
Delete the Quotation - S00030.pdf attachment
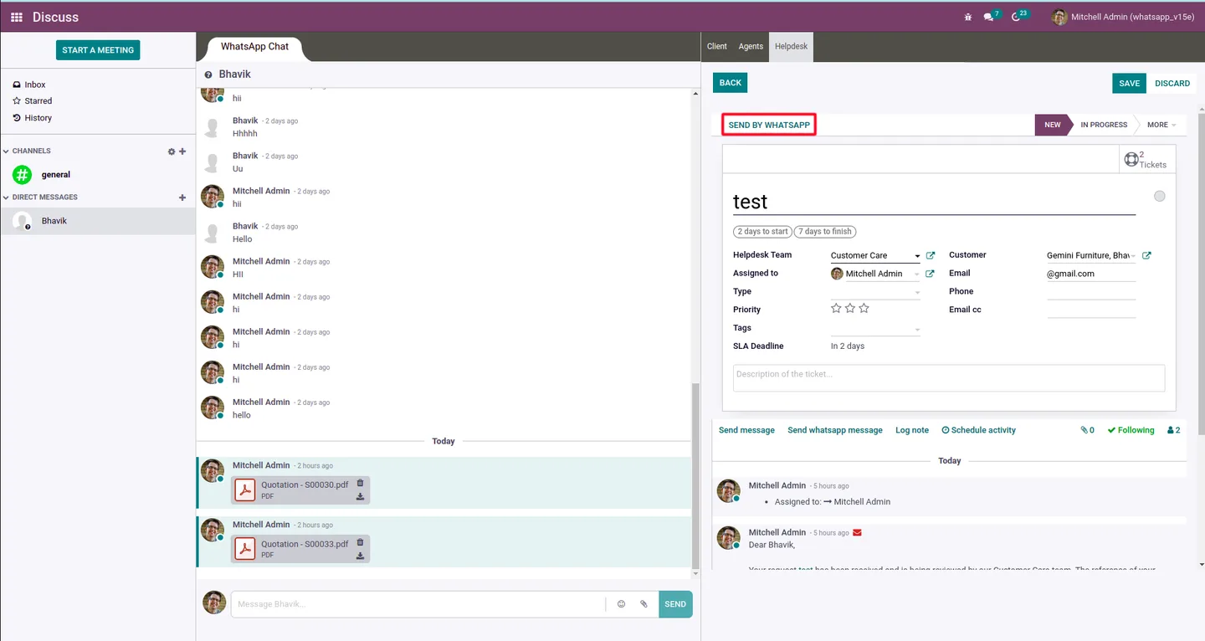[360, 483]
